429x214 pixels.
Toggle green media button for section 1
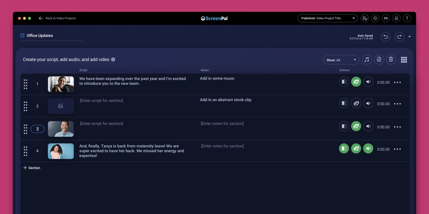[356, 82]
